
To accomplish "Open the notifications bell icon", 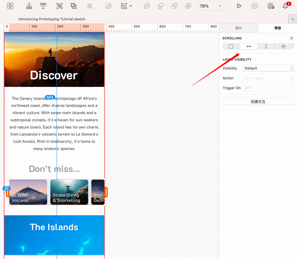I will 285,6.
